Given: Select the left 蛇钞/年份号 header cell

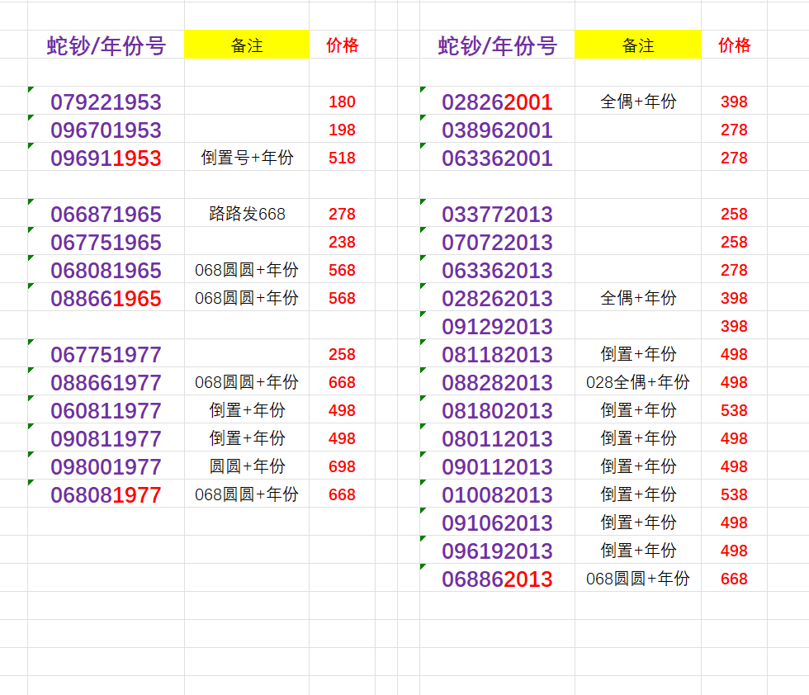Looking at the screenshot, I should (x=106, y=46).
